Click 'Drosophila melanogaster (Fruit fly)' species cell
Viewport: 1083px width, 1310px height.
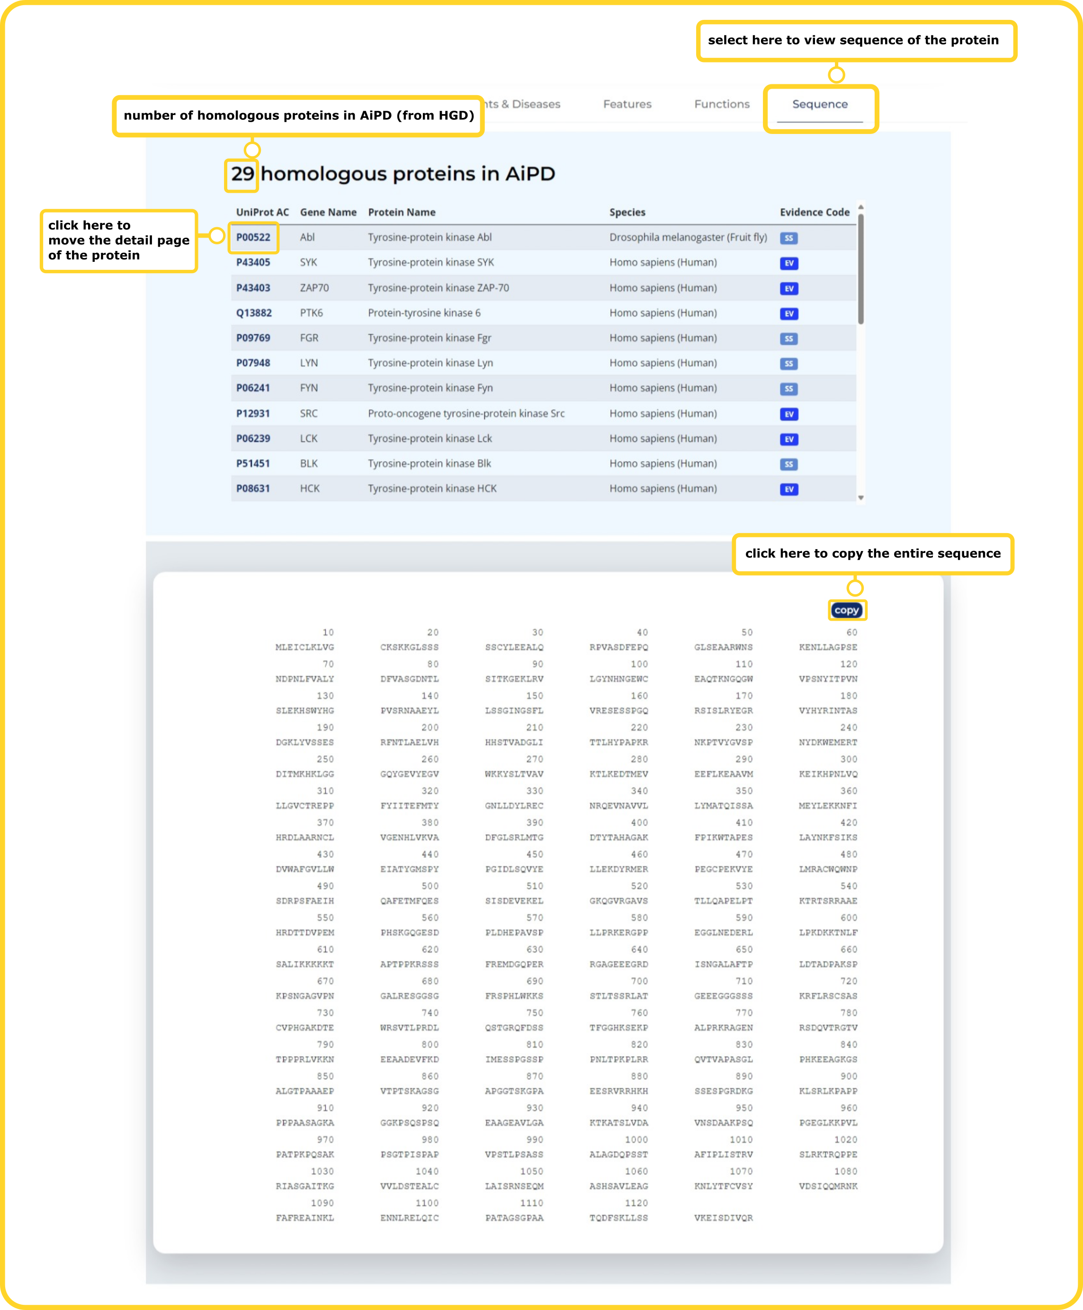click(688, 237)
